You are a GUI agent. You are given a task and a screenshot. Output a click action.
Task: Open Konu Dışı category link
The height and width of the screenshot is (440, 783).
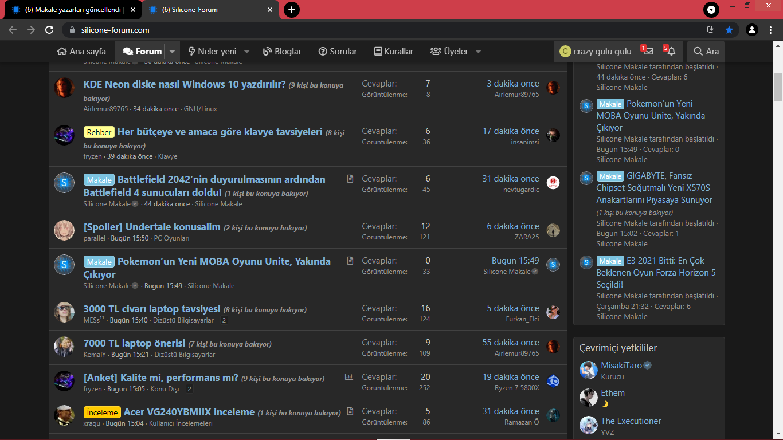click(x=165, y=389)
